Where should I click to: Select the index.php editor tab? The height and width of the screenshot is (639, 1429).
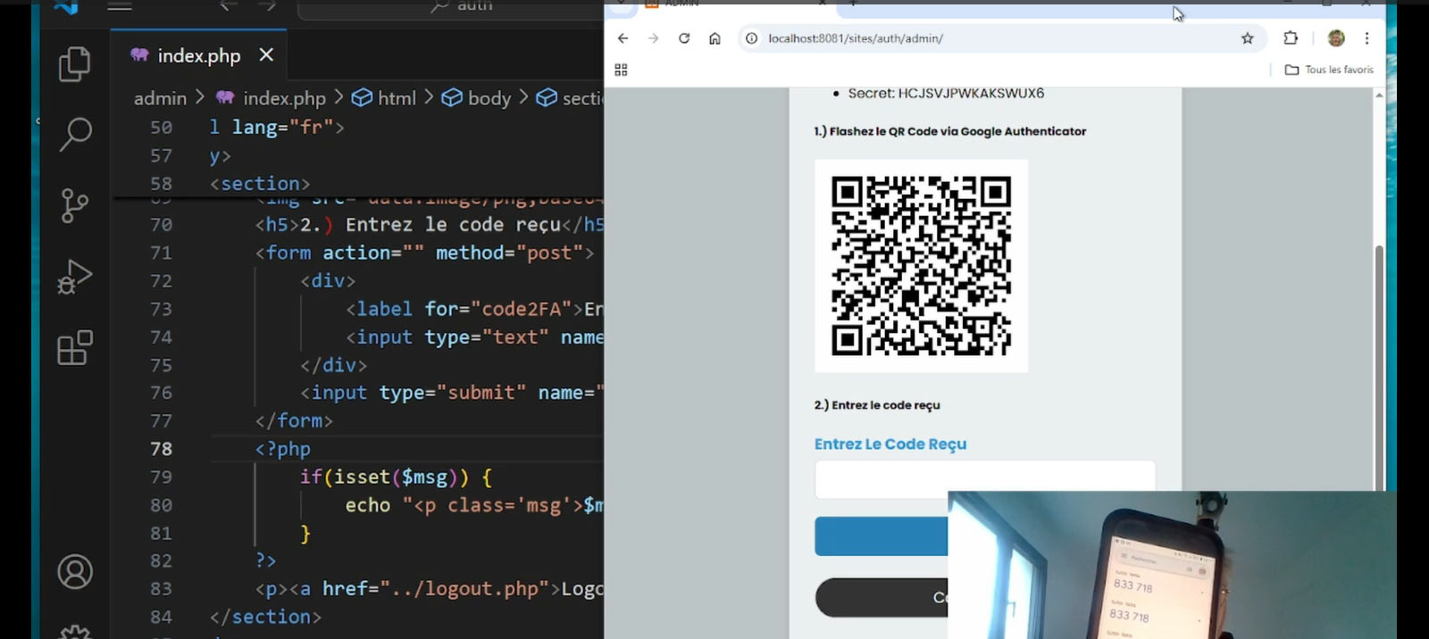point(198,55)
